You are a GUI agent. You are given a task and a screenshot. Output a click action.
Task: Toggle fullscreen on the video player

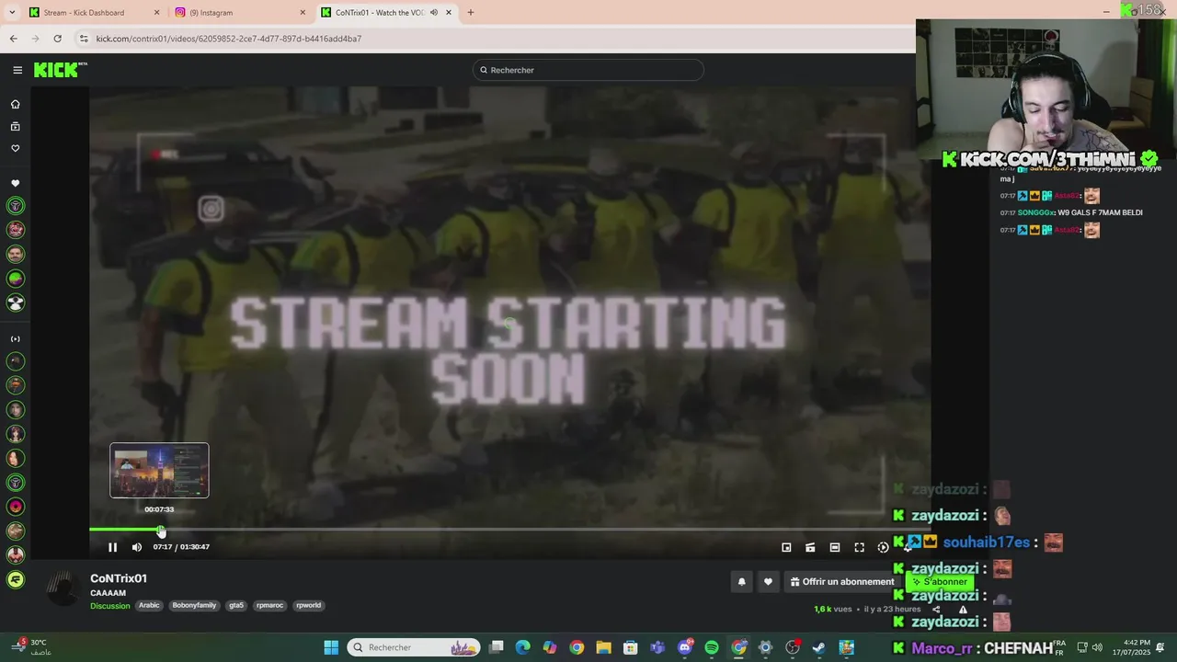[859, 547]
